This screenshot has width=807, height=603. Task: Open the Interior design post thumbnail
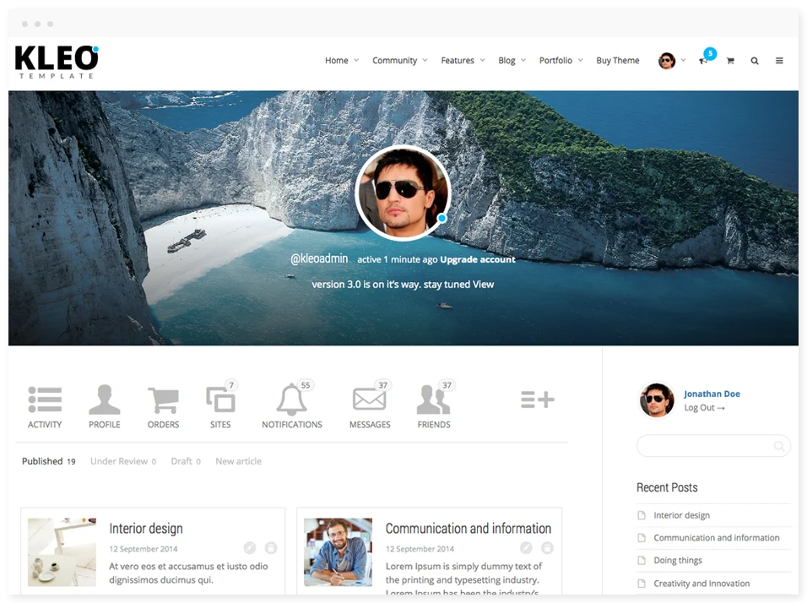(62, 552)
